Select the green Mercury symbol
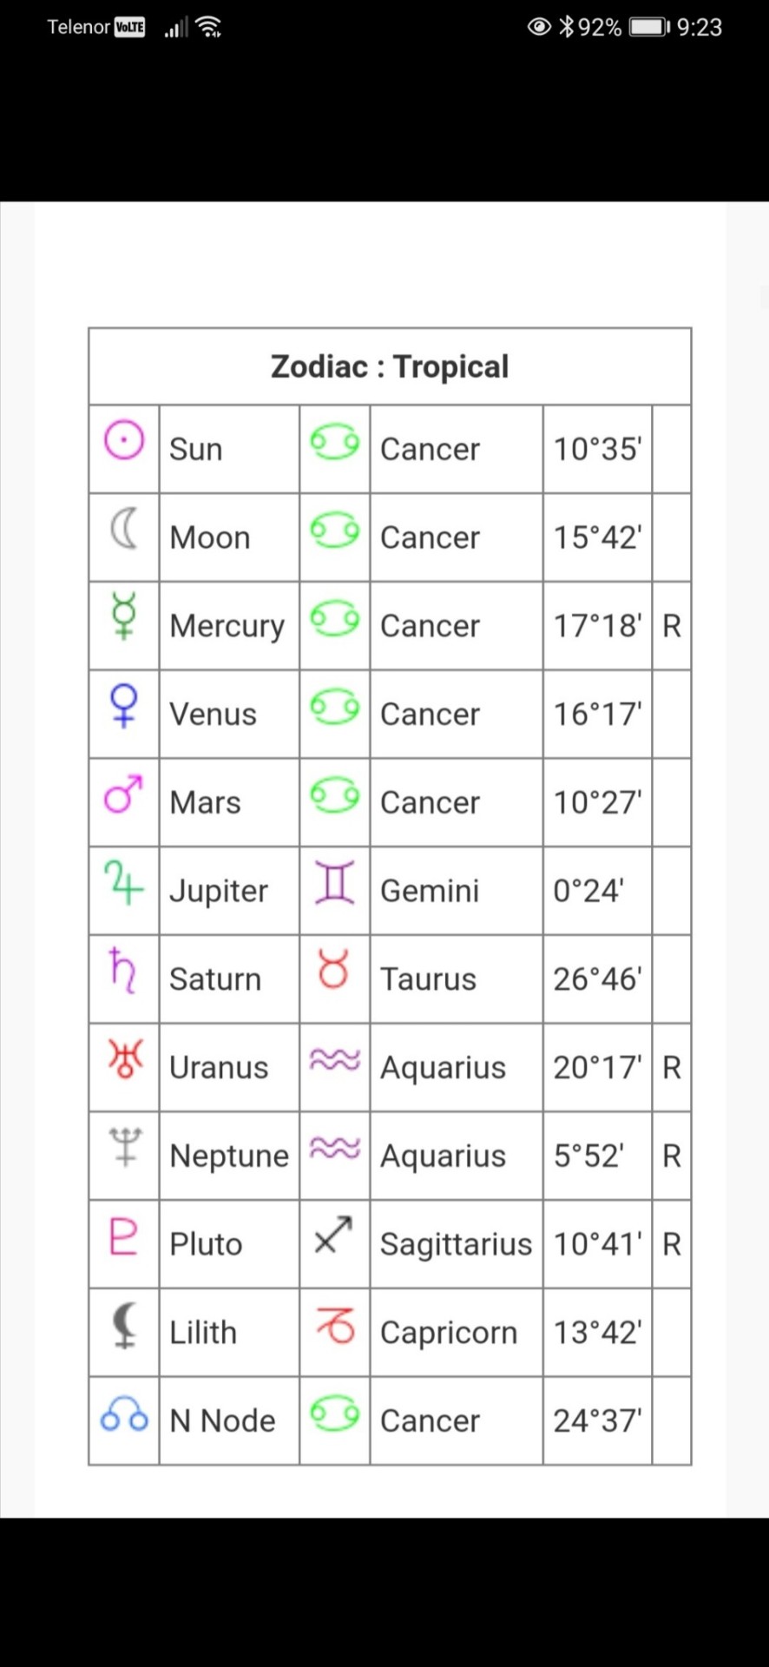The height and width of the screenshot is (1667, 769). [x=124, y=616]
